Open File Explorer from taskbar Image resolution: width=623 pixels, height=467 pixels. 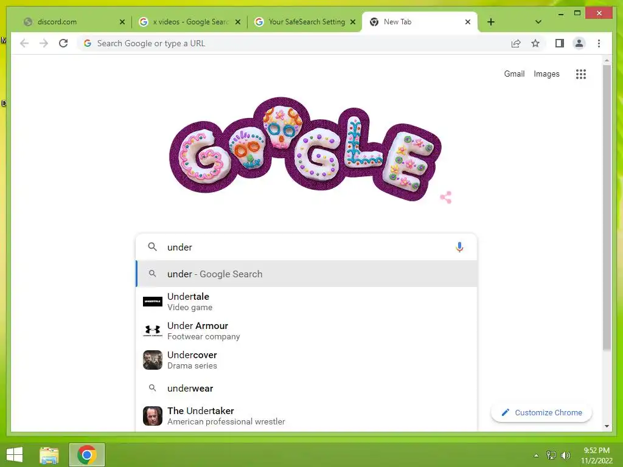click(49, 455)
